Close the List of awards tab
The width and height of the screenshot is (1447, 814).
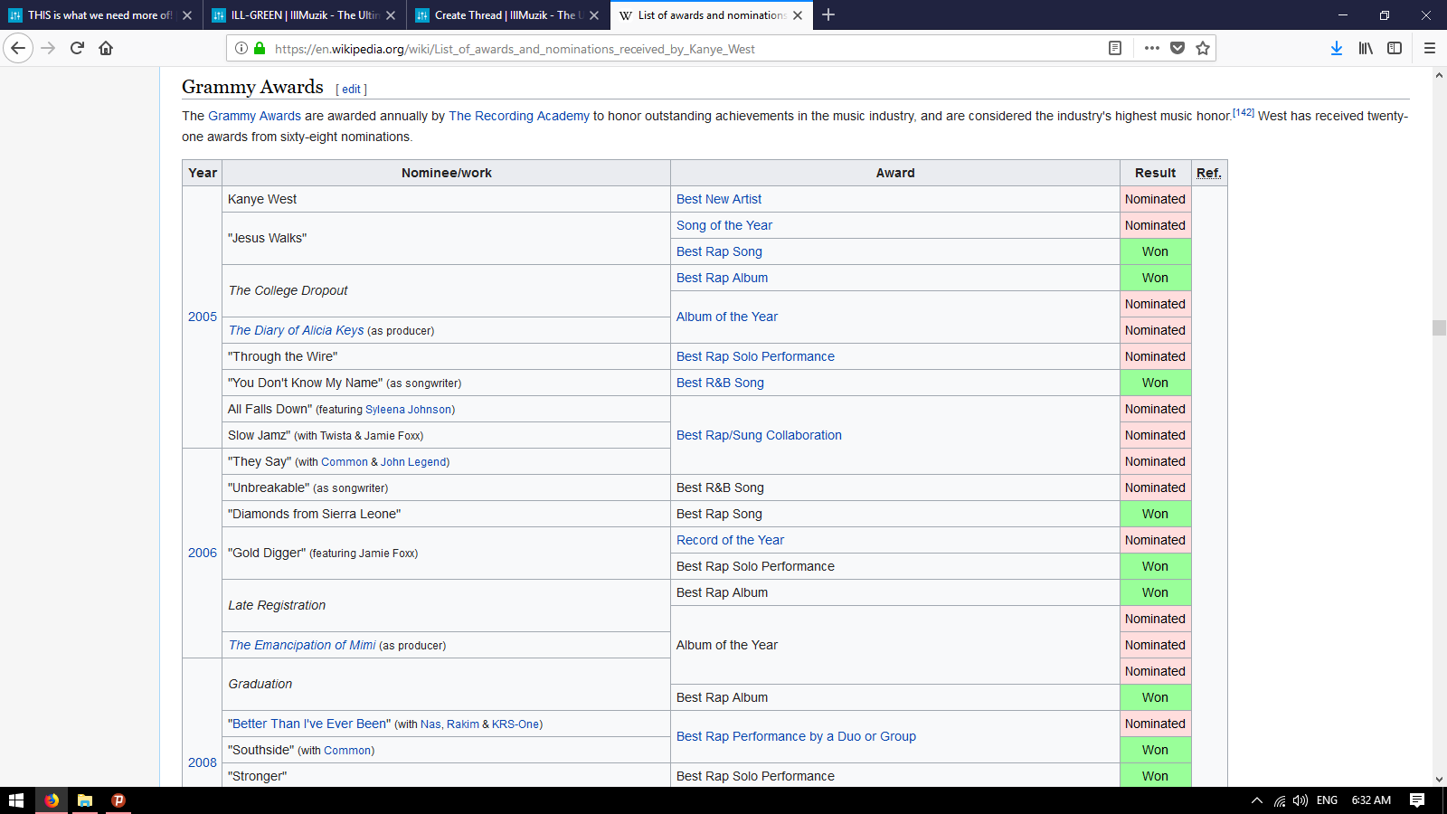(x=798, y=15)
